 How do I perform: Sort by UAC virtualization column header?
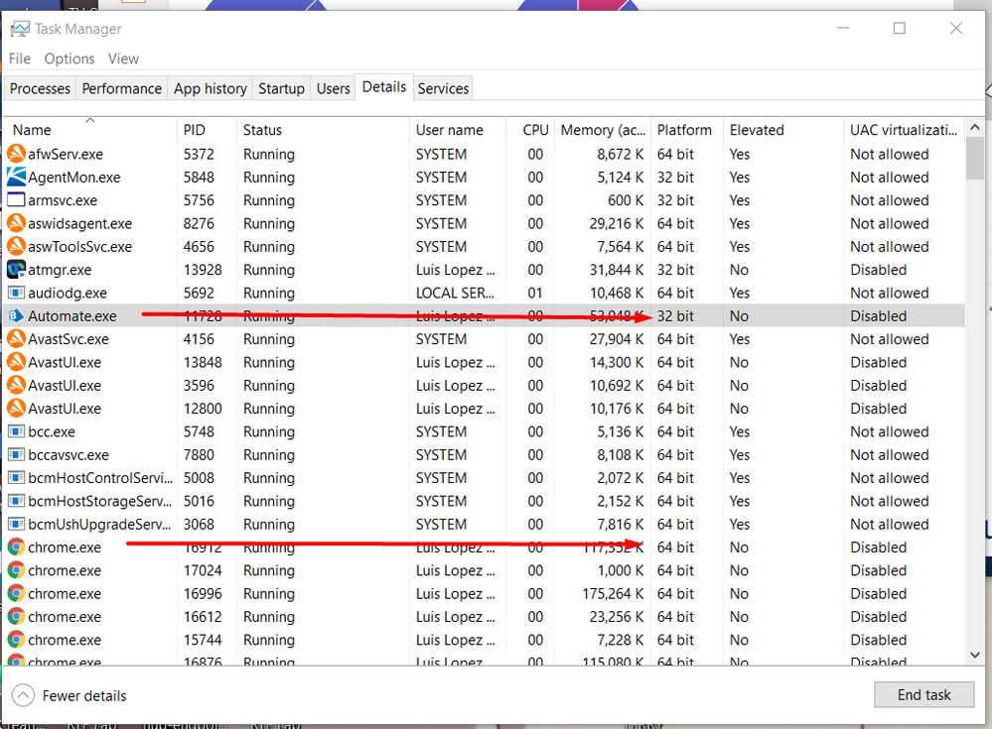[x=904, y=130]
